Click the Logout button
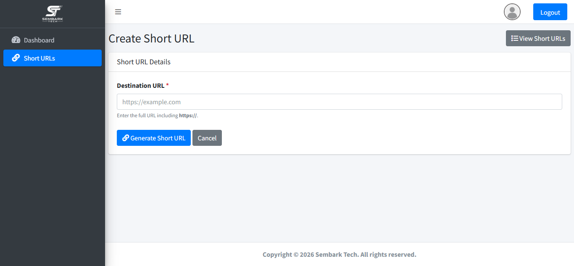The width and height of the screenshot is (574, 266). [550, 12]
